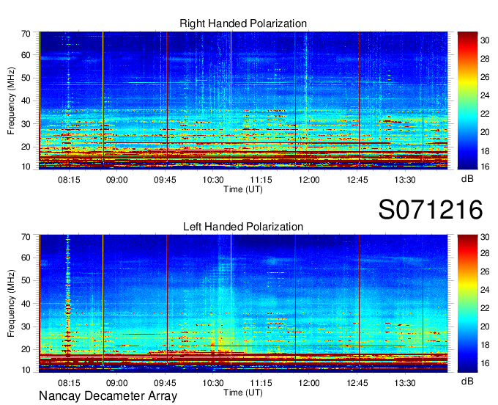Click the 22 dB value on Left Handed colorbar

click(485, 308)
